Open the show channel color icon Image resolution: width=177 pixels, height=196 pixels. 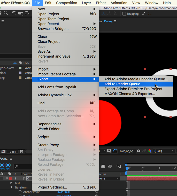click(150, 151)
